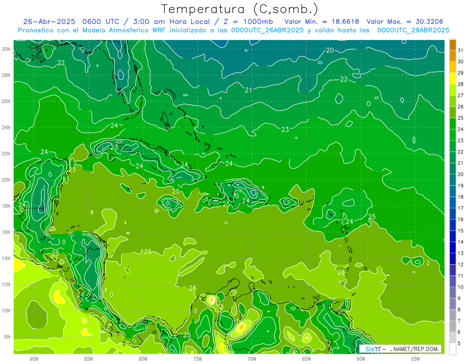Click the legend swatch between 22 and 23
This screenshot has height=364, width=471.
click(x=453, y=146)
